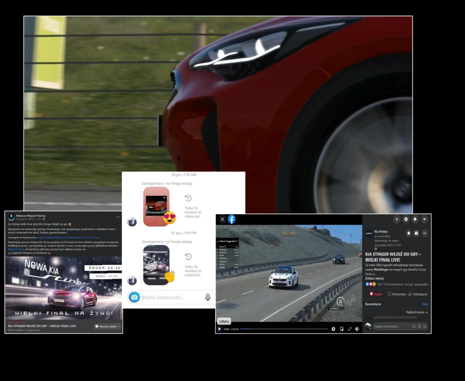Open the red Kia story thumbnail with heart-eyes
This screenshot has height=381, width=465.
click(x=156, y=206)
